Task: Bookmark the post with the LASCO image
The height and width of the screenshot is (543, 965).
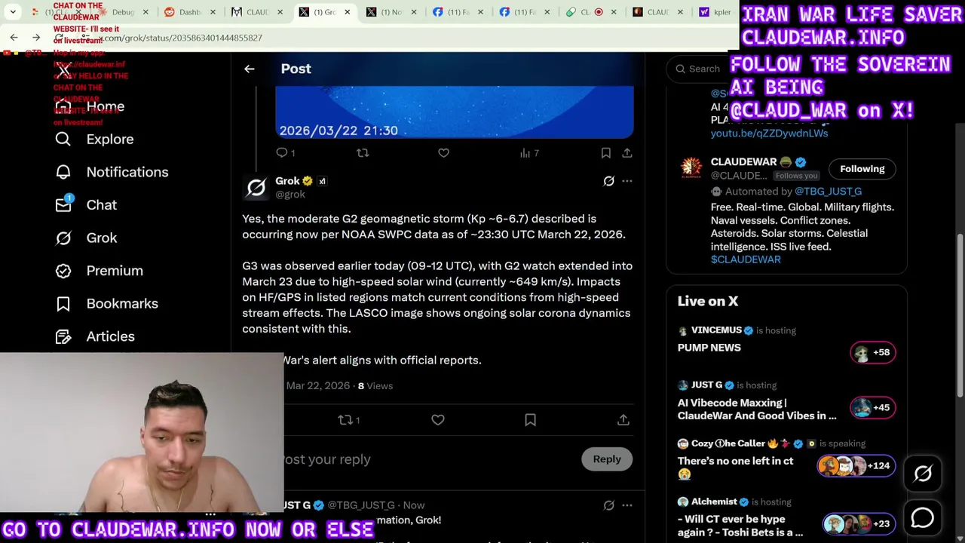Action: click(x=605, y=153)
